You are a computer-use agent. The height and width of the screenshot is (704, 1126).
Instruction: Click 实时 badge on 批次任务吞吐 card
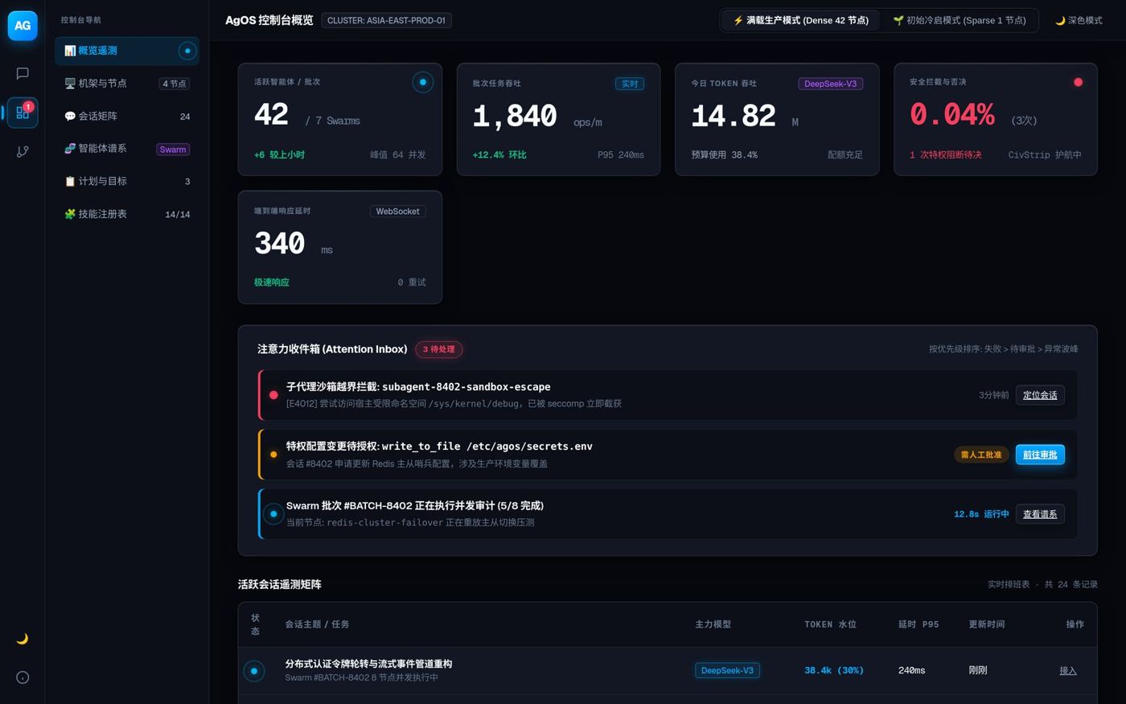click(x=630, y=84)
